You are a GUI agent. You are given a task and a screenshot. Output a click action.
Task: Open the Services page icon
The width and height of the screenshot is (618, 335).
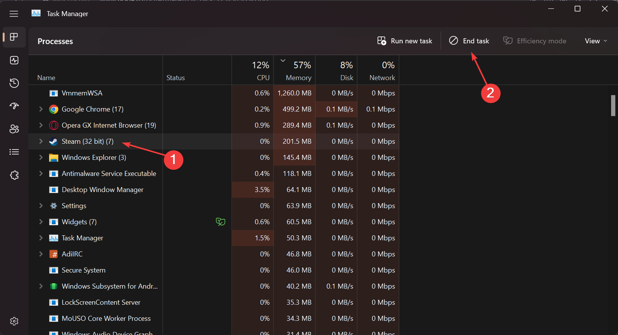click(14, 175)
